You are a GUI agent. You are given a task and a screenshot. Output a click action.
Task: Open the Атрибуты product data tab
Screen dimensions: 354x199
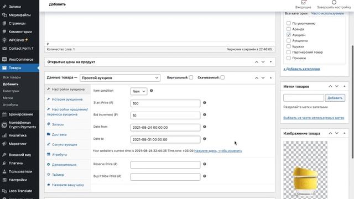(59, 155)
